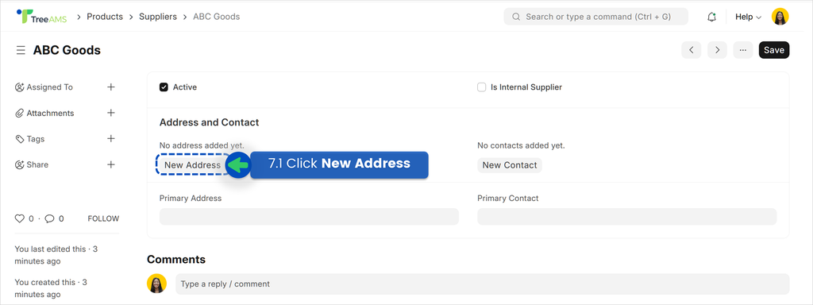The height and width of the screenshot is (305, 813).
Task: Open comments count speech bubble icon
Action: click(50, 219)
